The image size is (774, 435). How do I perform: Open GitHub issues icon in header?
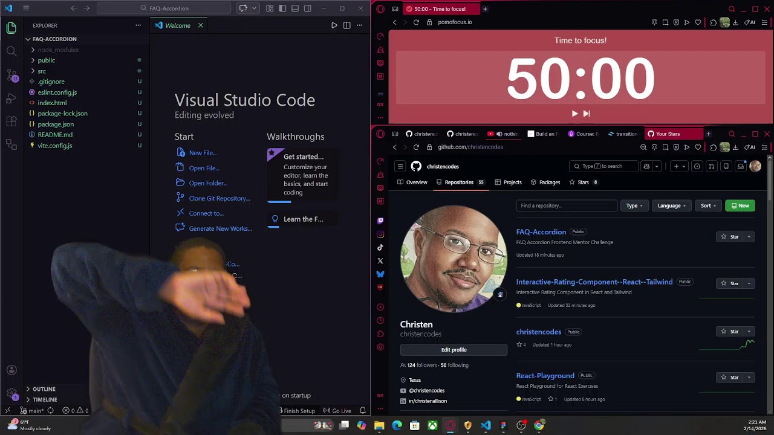(697, 166)
